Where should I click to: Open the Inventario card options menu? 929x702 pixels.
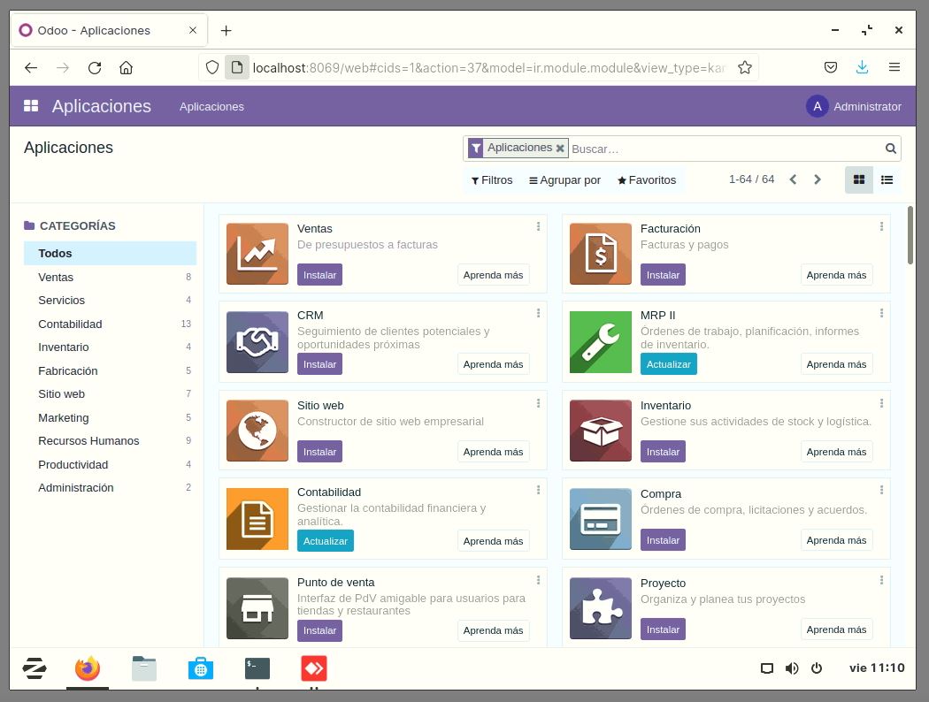[x=881, y=403]
